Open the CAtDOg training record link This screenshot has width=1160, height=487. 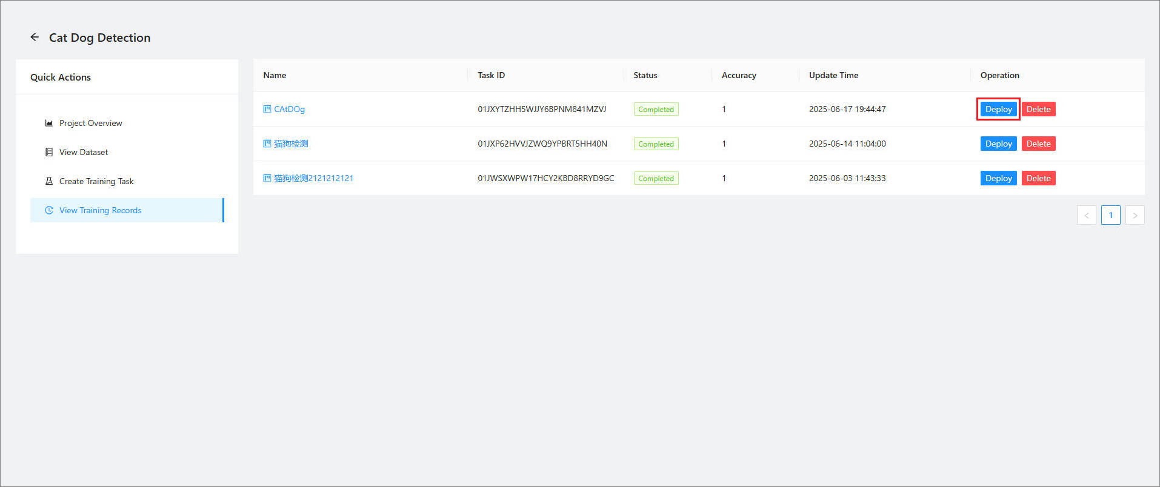289,109
